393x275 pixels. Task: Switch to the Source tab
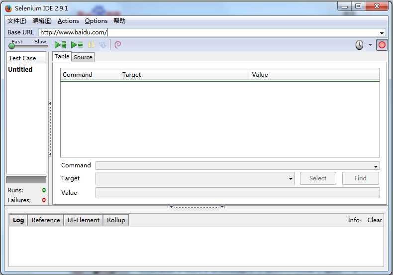(x=83, y=57)
